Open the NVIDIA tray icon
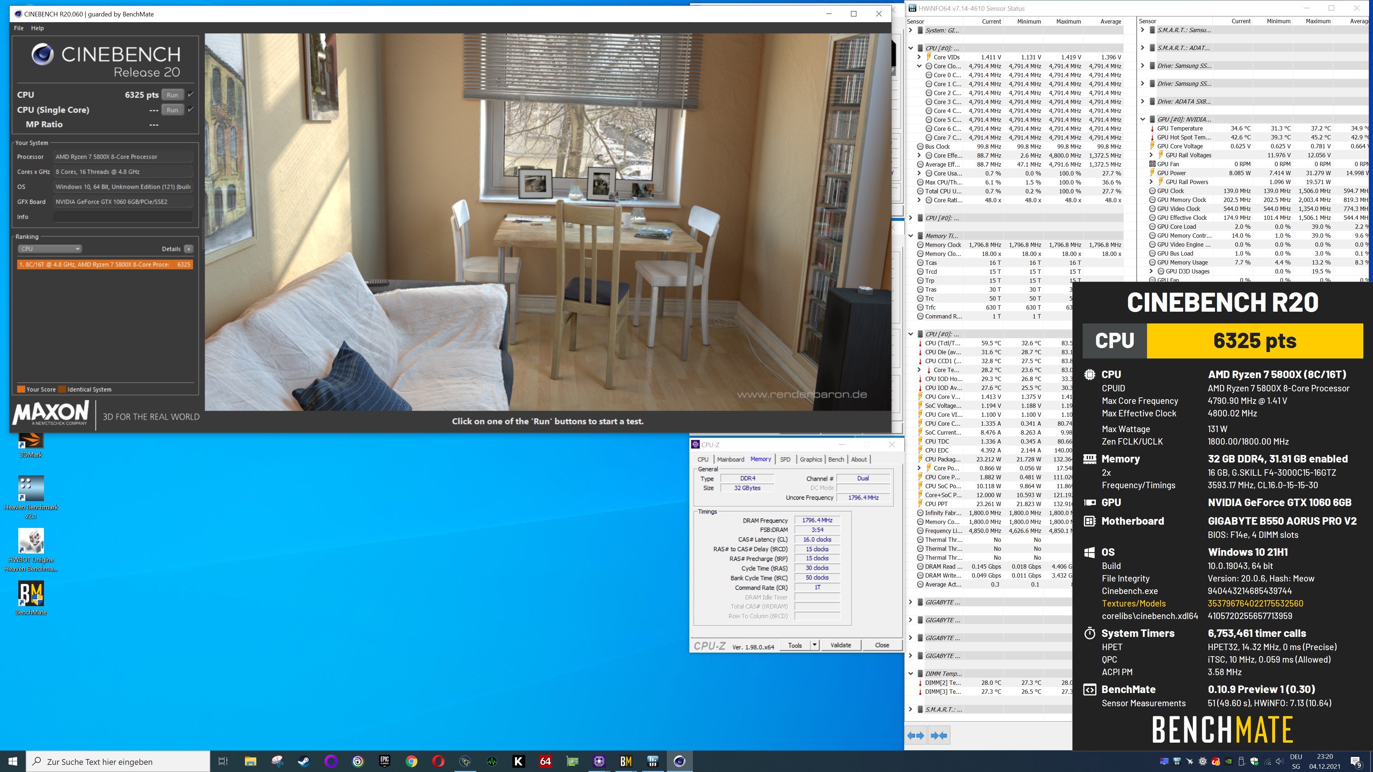Viewport: 1373px width, 772px height. click(x=1228, y=761)
